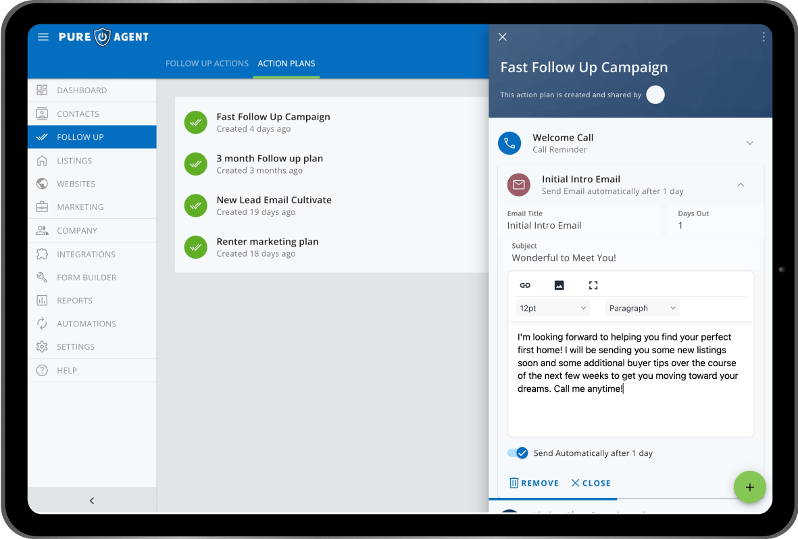Collapse the Initial Intro Email section
Screen dimensions: 798x539
pos(741,184)
